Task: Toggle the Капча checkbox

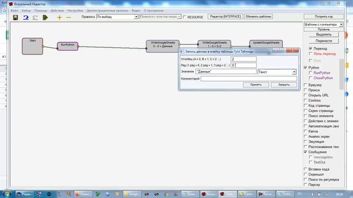Action: point(306,131)
